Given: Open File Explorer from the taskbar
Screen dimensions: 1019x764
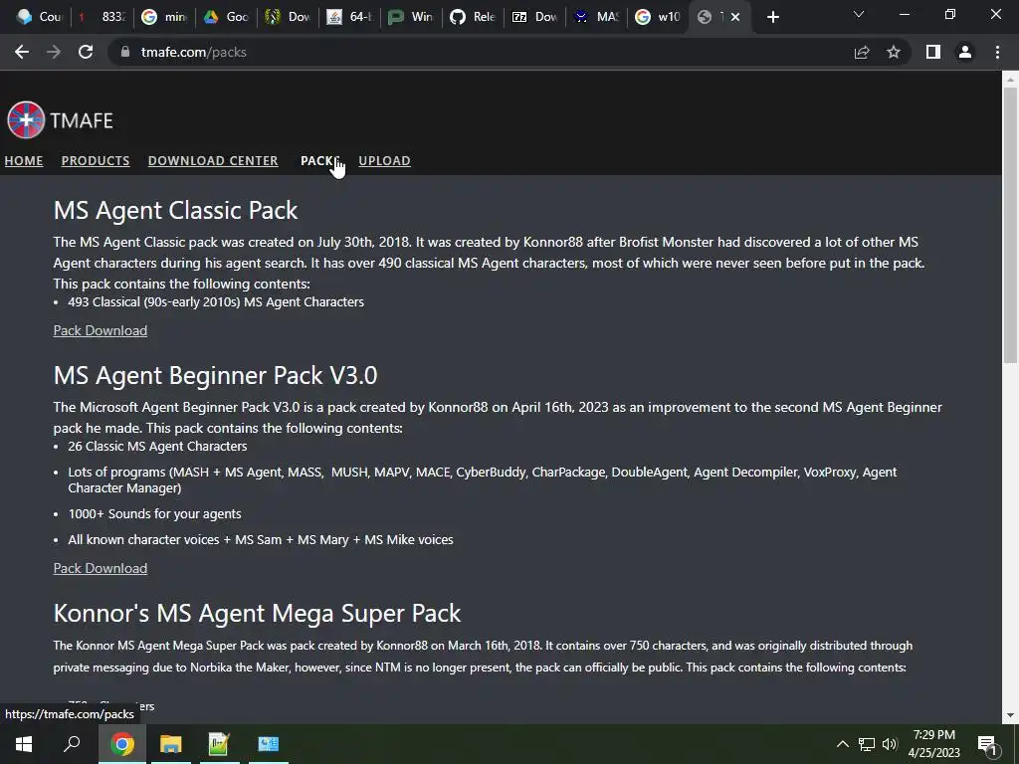Looking at the screenshot, I should tap(170, 744).
